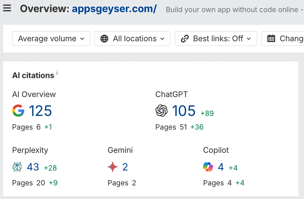Open AI Overview citations count 125
304x199 pixels.
coord(40,111)
